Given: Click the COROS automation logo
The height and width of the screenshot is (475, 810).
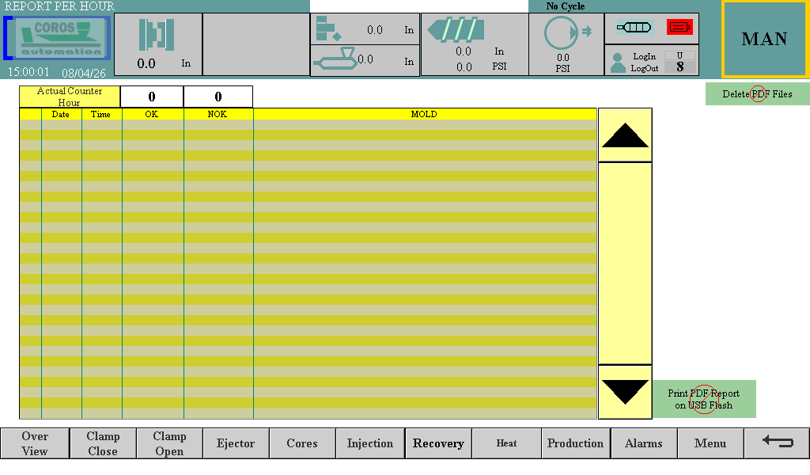Looking at the screenshot, I should coord(57,38).
